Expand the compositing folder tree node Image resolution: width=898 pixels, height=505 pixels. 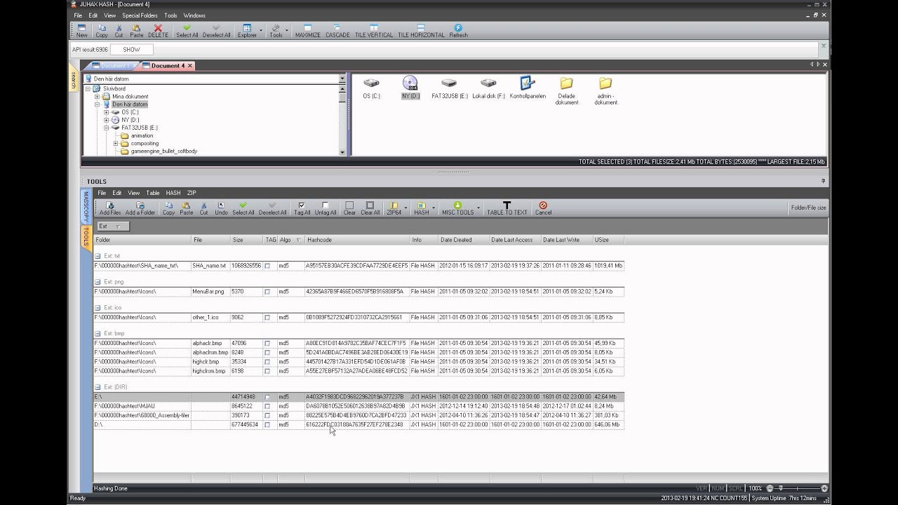click(116, 143)
